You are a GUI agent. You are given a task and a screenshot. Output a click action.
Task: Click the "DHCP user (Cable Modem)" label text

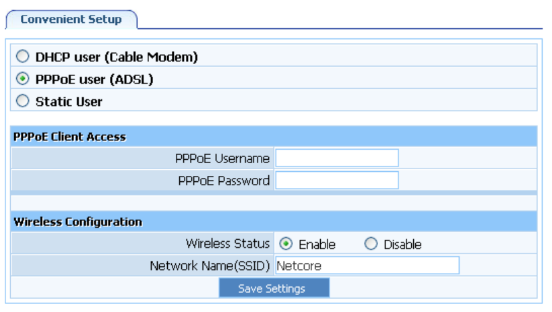pos(117,57)
